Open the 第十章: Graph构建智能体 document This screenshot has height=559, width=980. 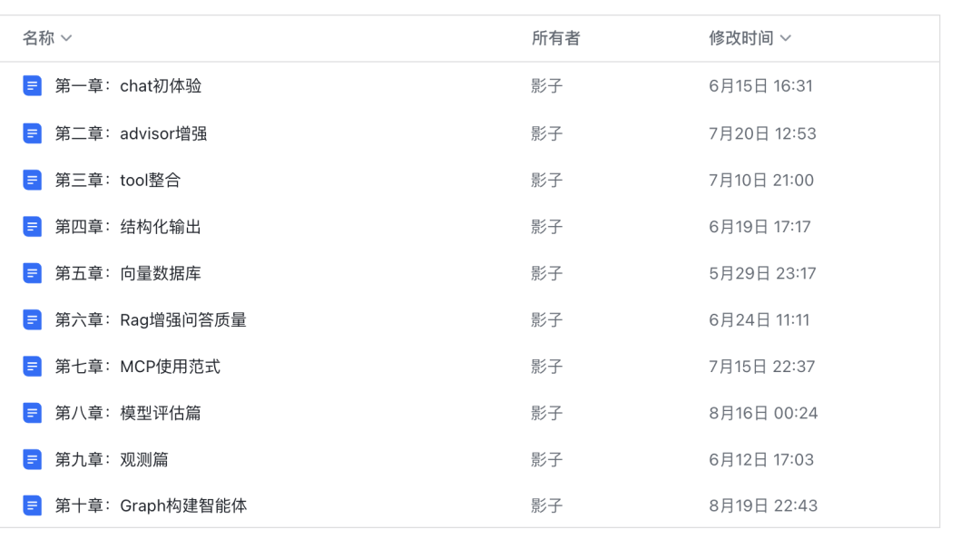point(151,505)
